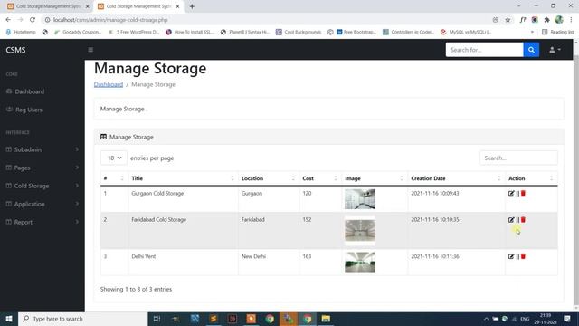
Task: Toggle the sidebar hamburger menu
Action: 90,50
